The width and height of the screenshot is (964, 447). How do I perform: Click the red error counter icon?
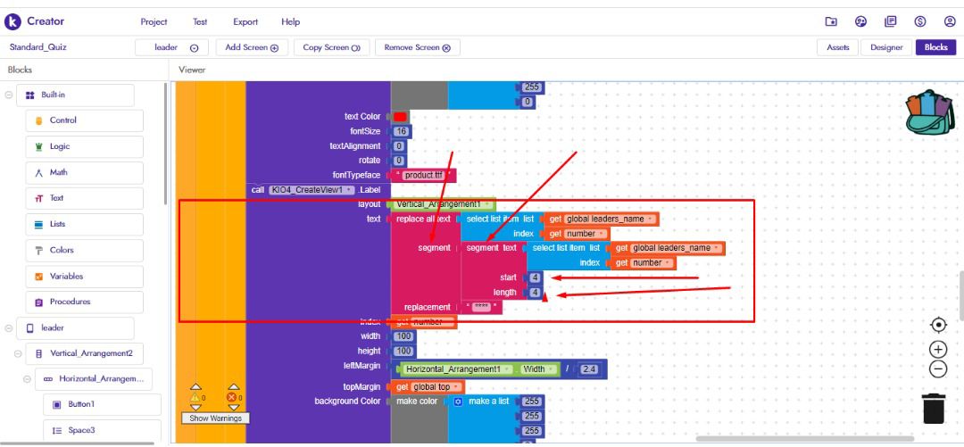click(233, 398)
